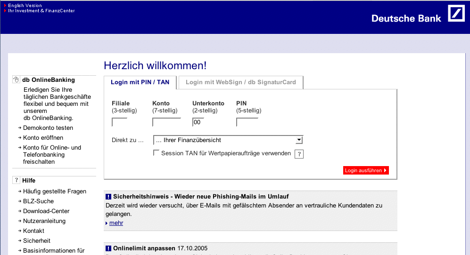This screenshot has width=470, height=255.
Task: Expand the Direkt zu dropdown arrow
Action: tap(298, 140)
